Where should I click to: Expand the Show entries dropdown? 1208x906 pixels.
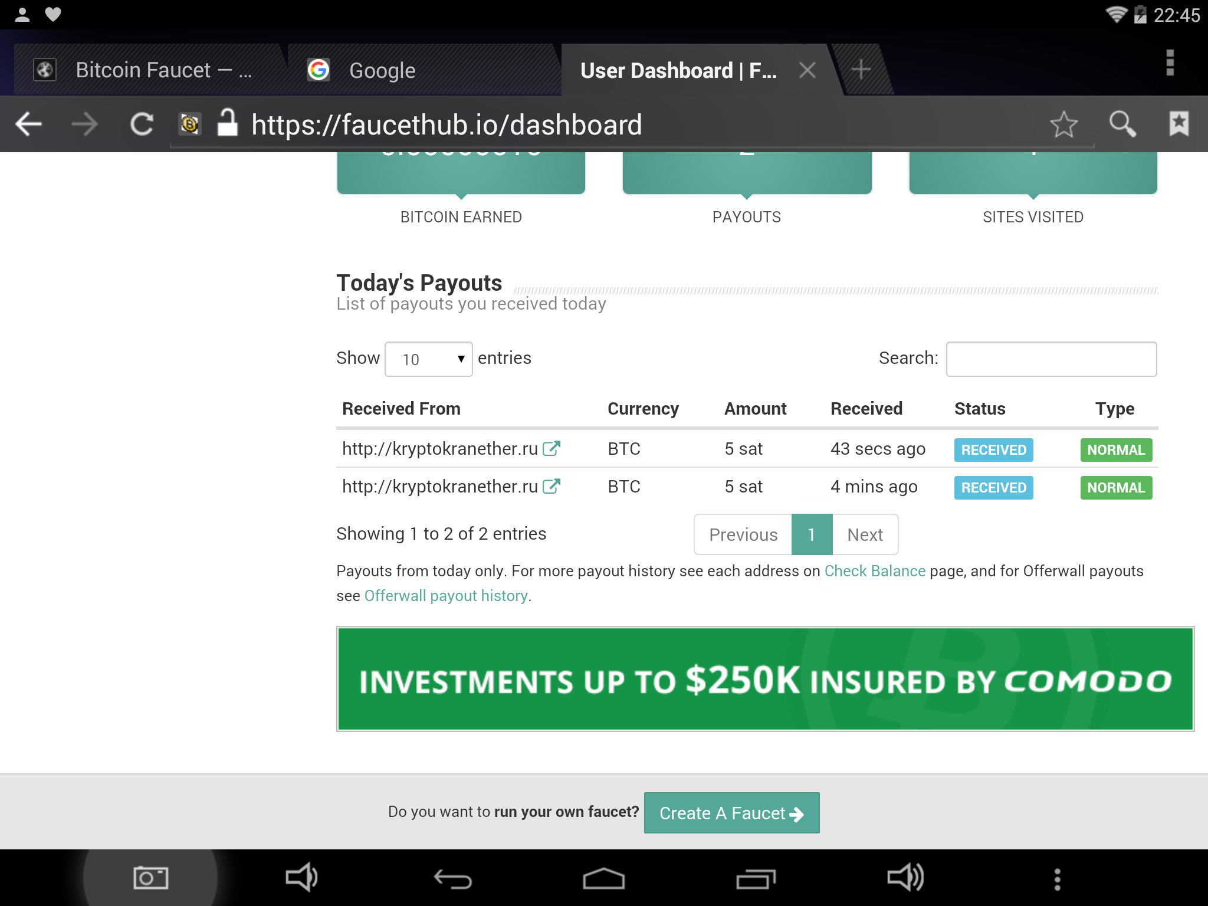point(428,359)
